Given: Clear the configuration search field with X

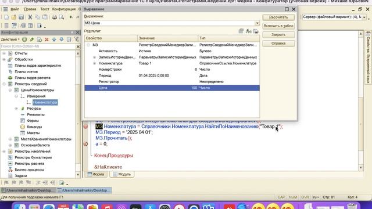Looking at the screenshot, I should pyautogui.click(x=78, y=46).
